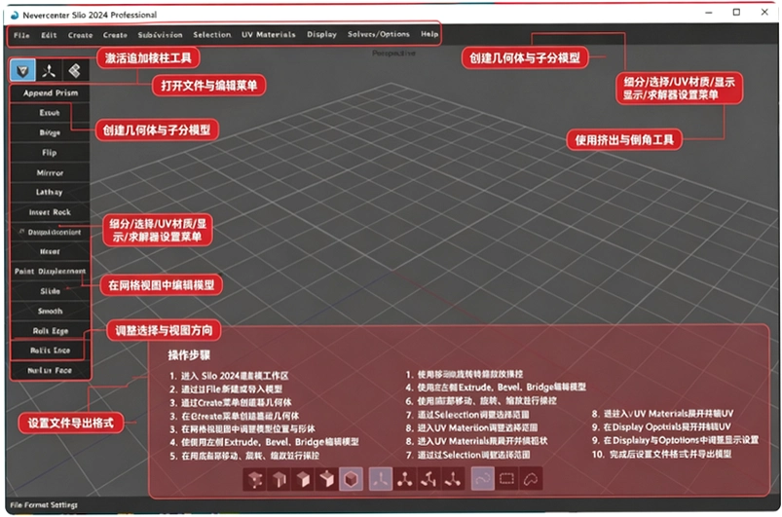
Task: Click the diamond grid icon in the top-left toolbar
Action: point(75,71)
